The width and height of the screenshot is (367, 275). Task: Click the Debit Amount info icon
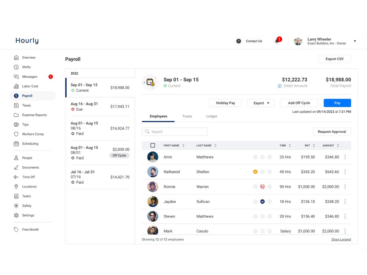coord(279,86)
